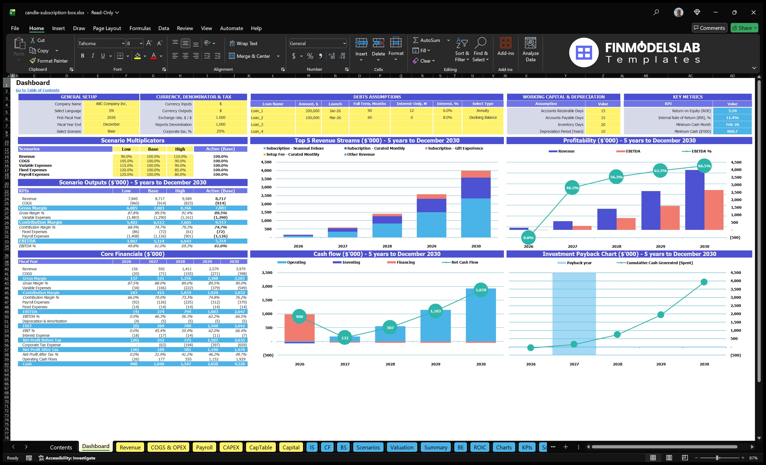Click the Go to Table of Contents link

pos(37,90)
